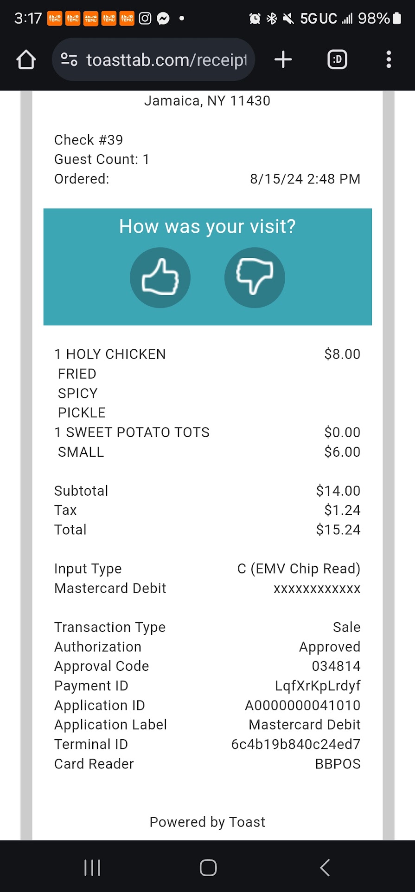Open the tab switcher button
The height and width of the screenshot is (892, 415).
coord(337,59)
